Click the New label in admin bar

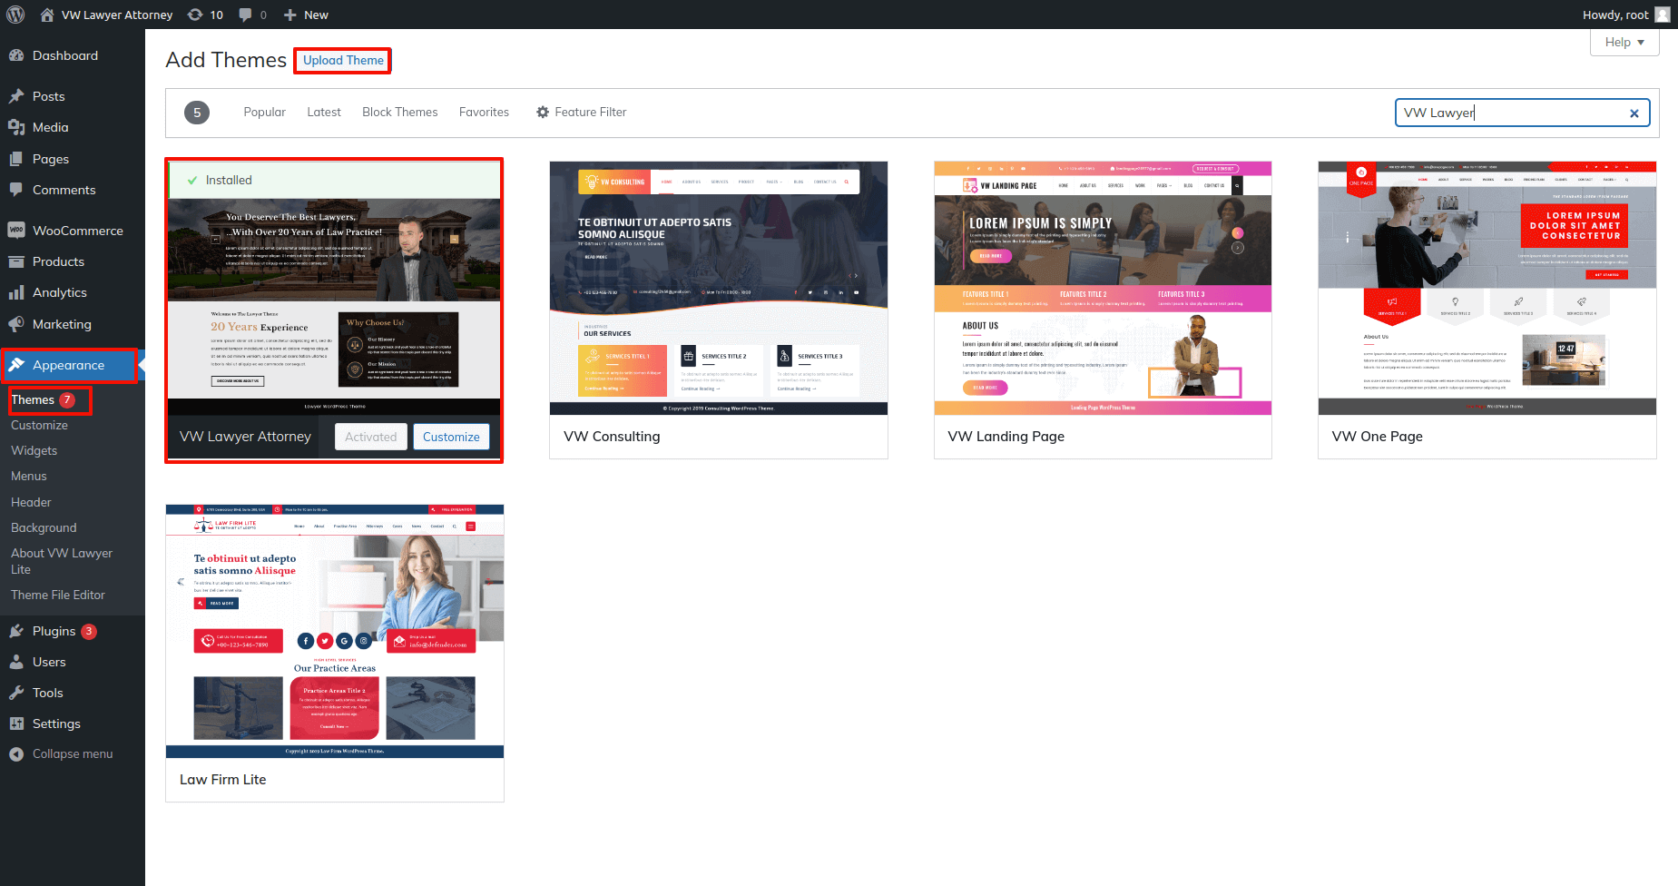tap(316, 15)
